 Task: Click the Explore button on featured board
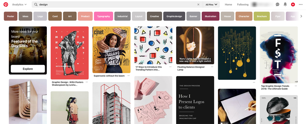pyautogui.click(x=28, y=69)
